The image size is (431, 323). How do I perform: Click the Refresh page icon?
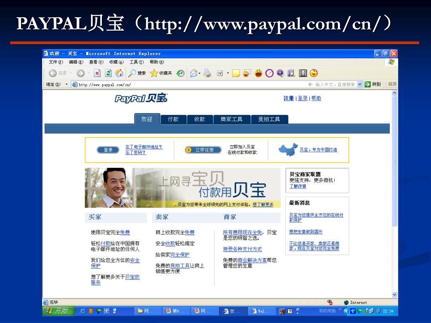click(108, 73)
